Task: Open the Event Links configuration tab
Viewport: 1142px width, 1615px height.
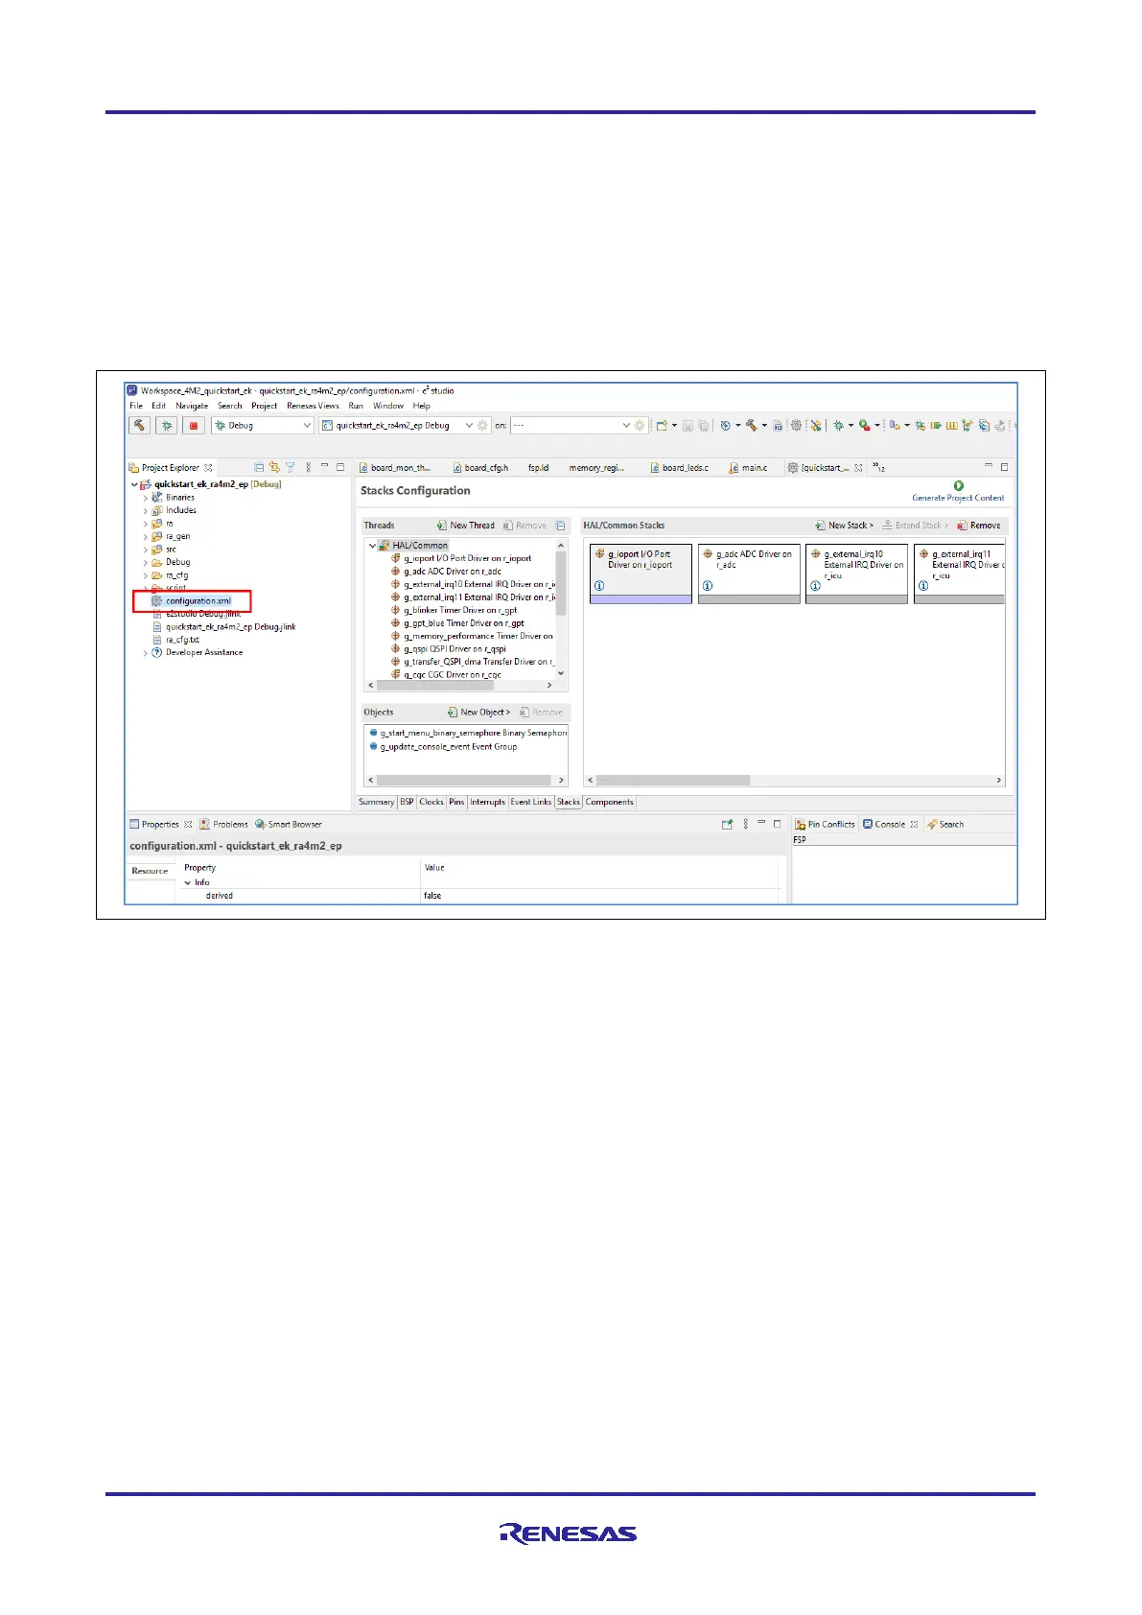Action: click(531, 803)
